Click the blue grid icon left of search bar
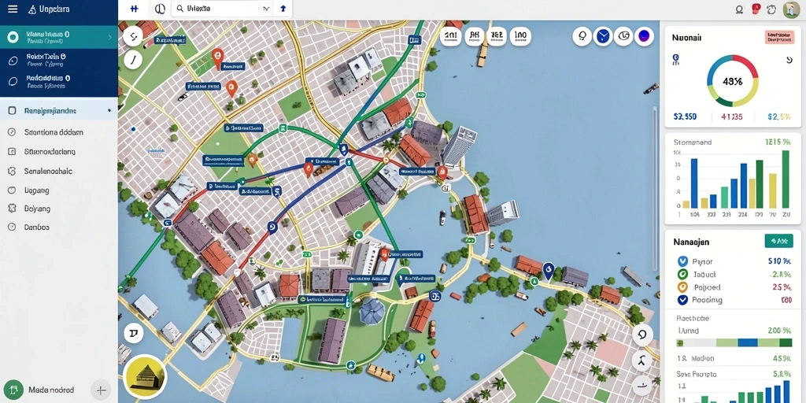The height and width of the screenshot is (403, 806). pos(135,9)
